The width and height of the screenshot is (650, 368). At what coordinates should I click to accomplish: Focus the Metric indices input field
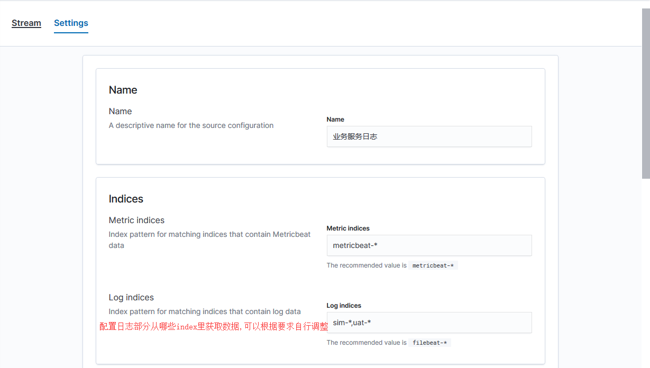pos(429,245)
